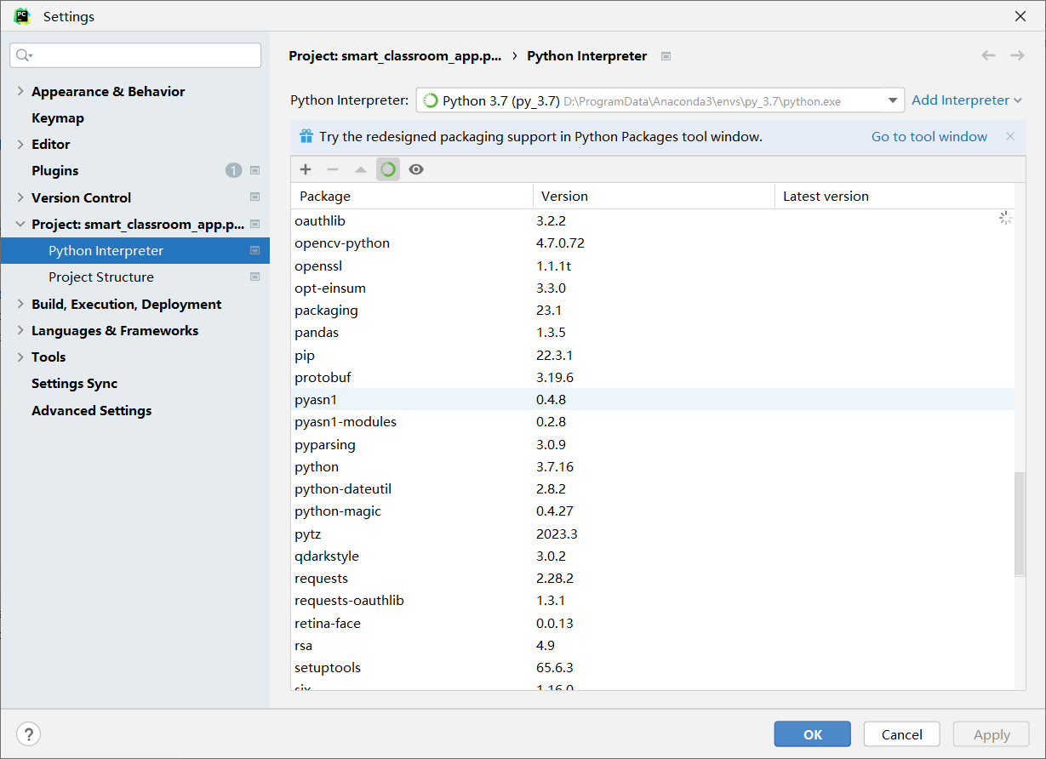Click the forward navigation arrow
The height and width of the screenshot is (759, 1046).
[x=1017, y=55]
